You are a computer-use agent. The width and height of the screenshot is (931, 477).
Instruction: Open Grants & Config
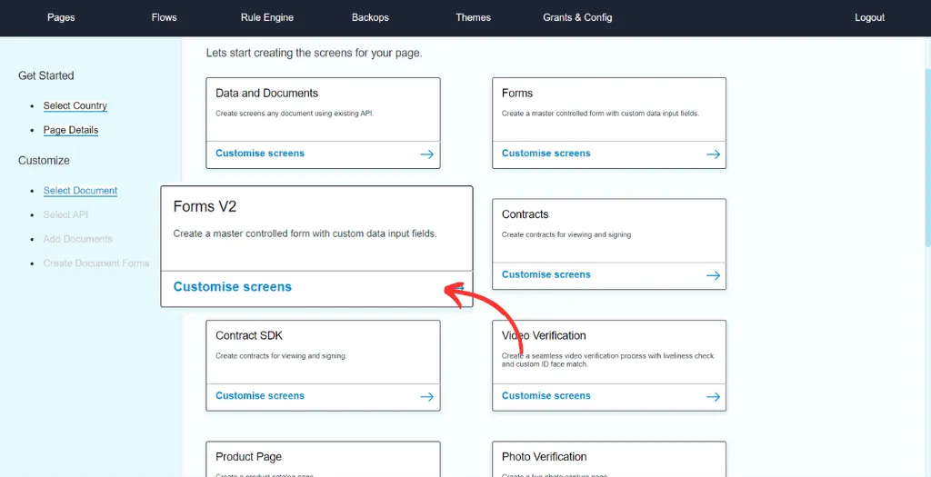point(577,17)
